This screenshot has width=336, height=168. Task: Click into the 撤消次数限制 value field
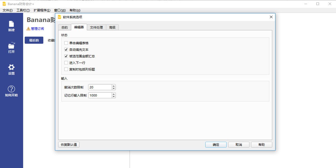[100, 87]
